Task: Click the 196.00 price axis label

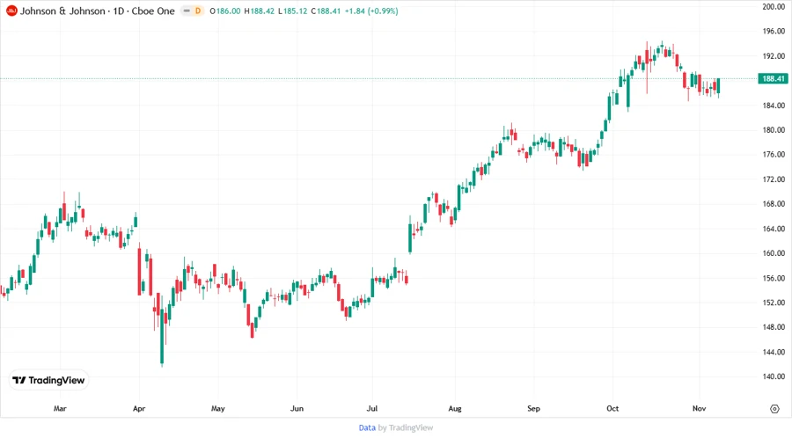Action: click(774, 32)
